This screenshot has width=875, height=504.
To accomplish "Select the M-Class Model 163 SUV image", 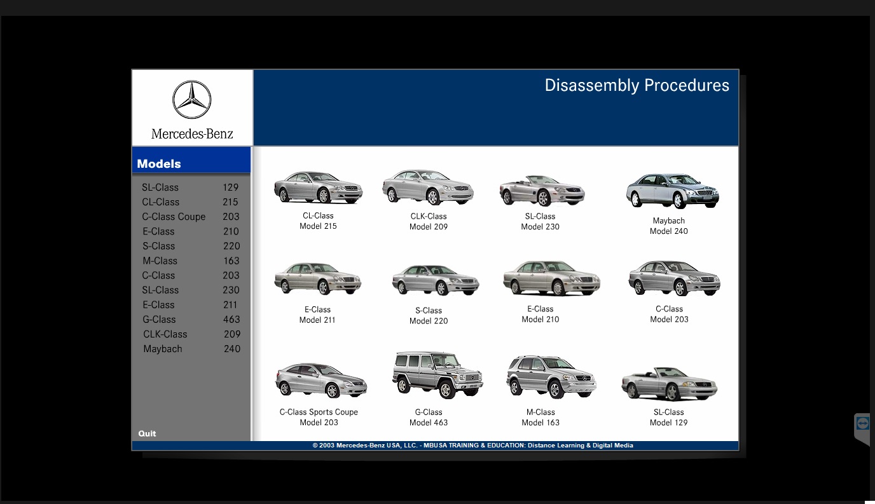I will (x=551, y=377).
